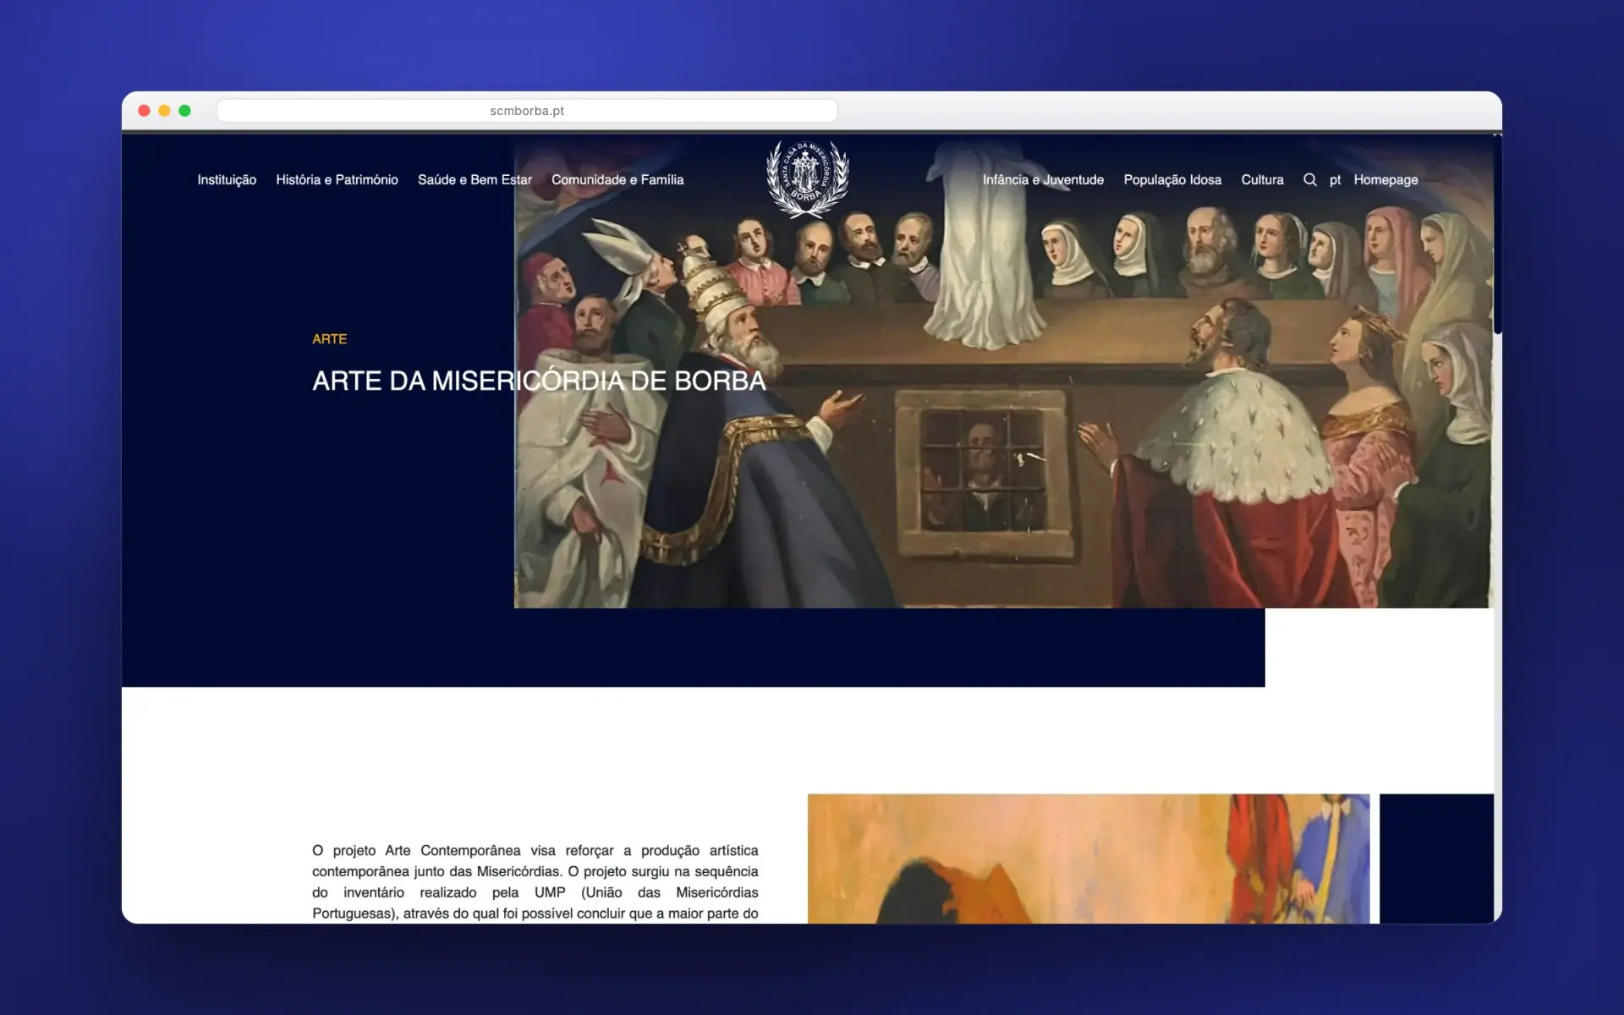Open the População Idosa menu
This screenshot has height=1015, width=1624.
(1172, 179)
